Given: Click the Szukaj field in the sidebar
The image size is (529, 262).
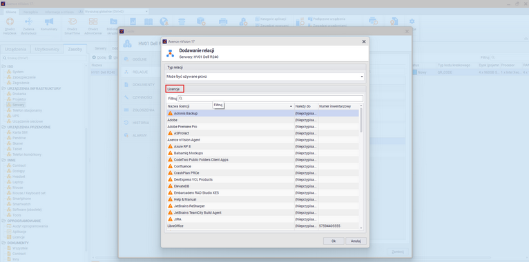Looking at the screenshot, I should coord(44,58).
